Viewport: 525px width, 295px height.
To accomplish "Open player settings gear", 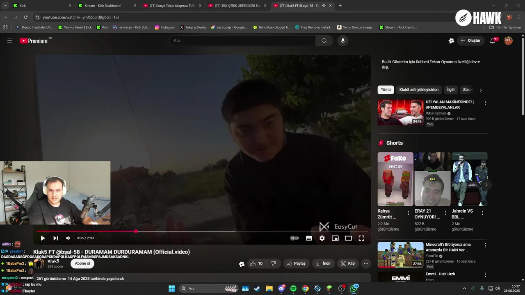I will pos(322,238).
